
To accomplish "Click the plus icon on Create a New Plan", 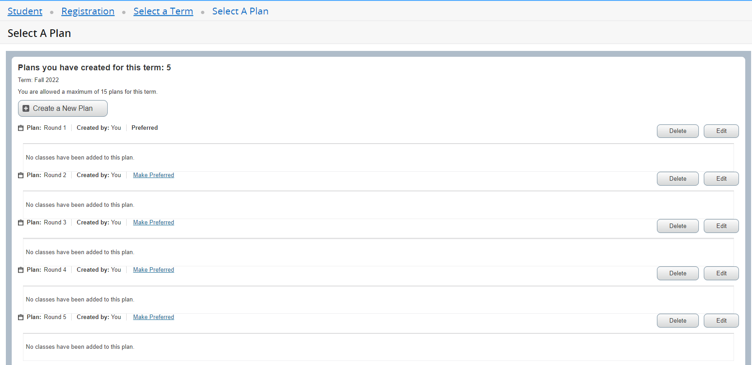I will pos(26,109).
